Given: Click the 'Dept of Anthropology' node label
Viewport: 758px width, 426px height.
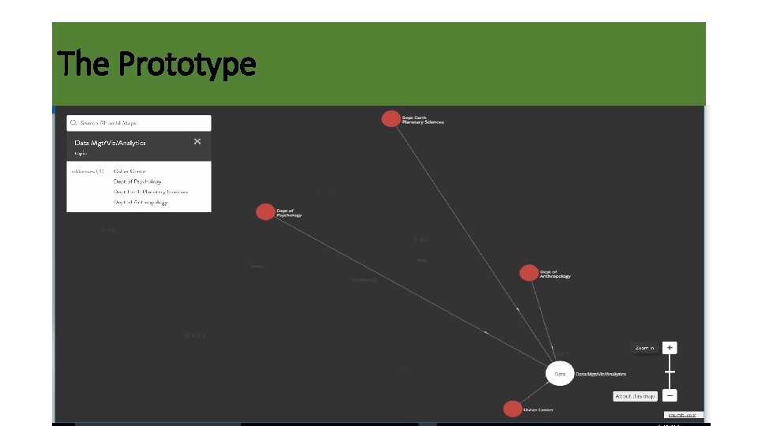Looking at the screenshot, I should click(x=555, y=274).
